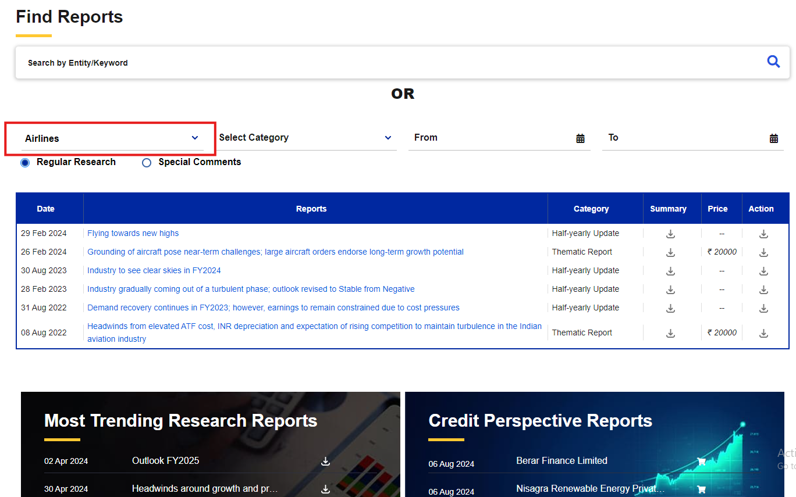The height and width of the screenshot is (497, 796).
Task: Select the Special Comments radio button
Action: click(147, 163)
